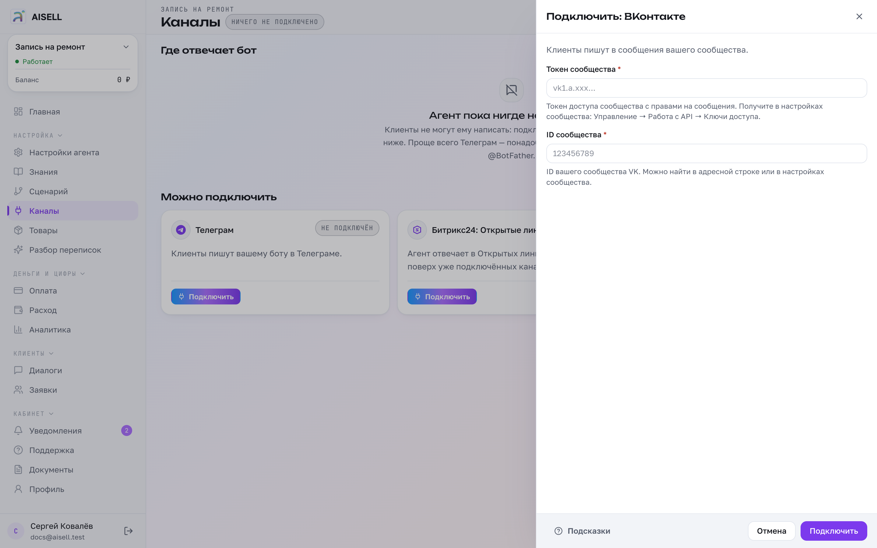Image resolution: width=877 pixels, height=548 pixels.
Task: Click the Баланс 0 ₽ row
Action: 73,80
